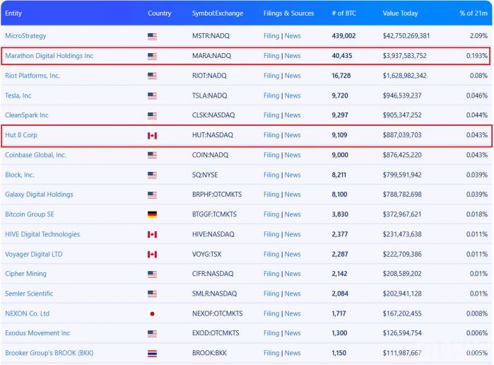This screenshot has width=494, height=365.
Task: Click the Canada flag in Voyager Digital LTD row
Action: [152, 254]
